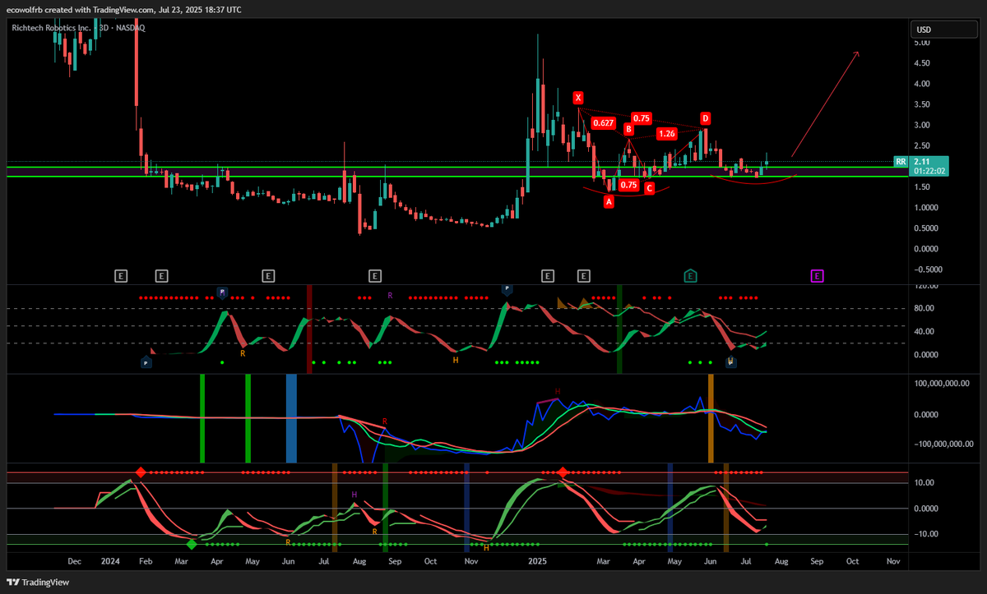Click the 2024 label on the time axis

point(109,562)
